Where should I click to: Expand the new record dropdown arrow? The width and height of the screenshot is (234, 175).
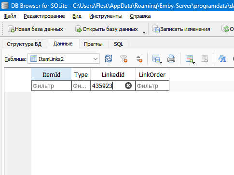click(193, 63)
